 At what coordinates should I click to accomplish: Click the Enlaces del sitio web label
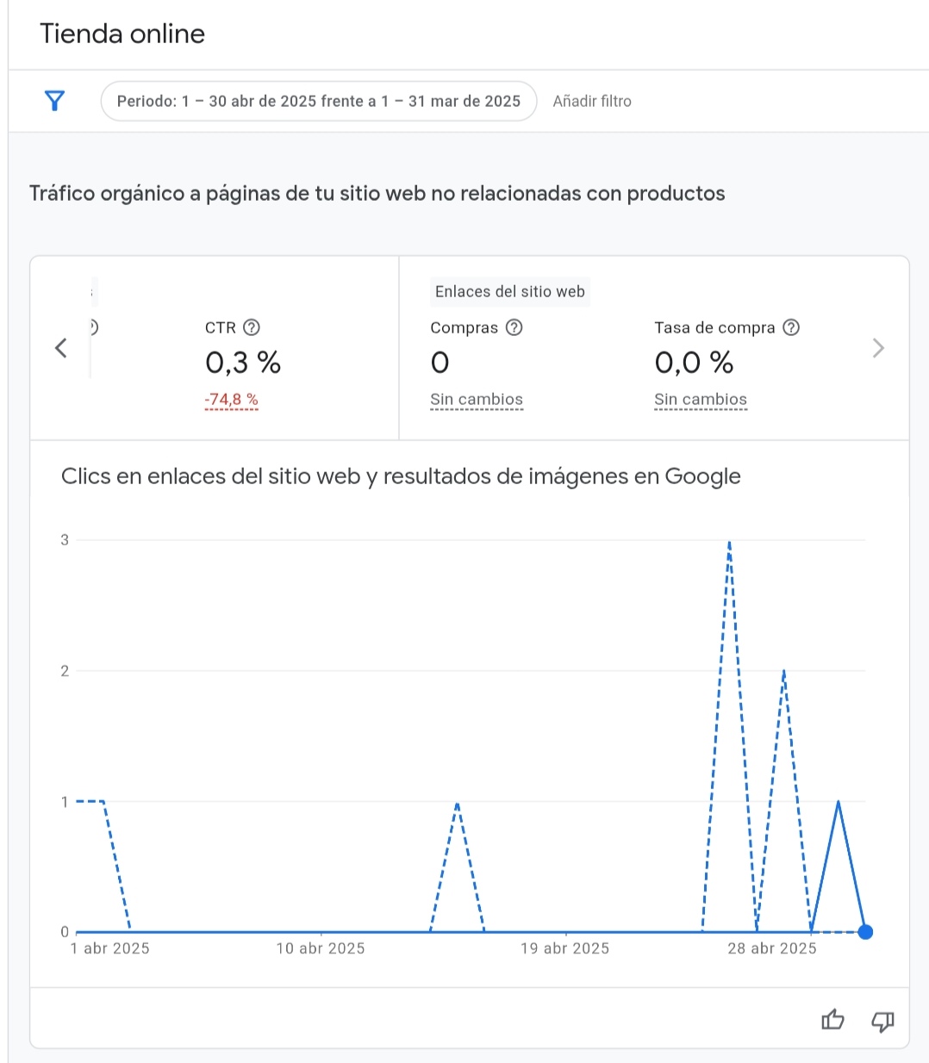point(510,292)
